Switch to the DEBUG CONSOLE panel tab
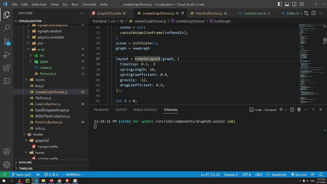 [x=145, y=110]
